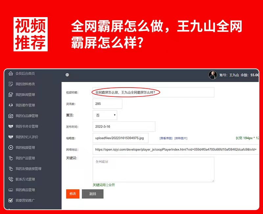Toggle the sidebar collapse button in header
This screenshot has width=263, height=214.
[67, 75]
